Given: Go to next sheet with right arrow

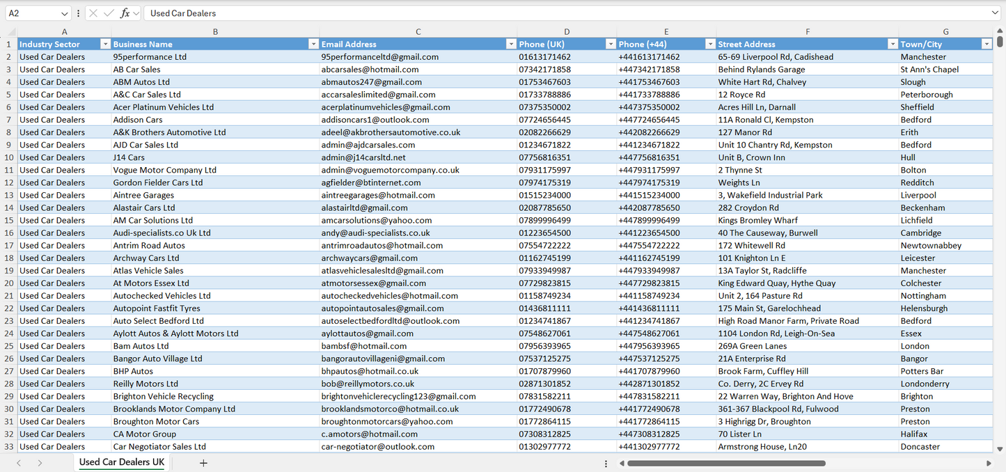Looking at the screenshot, I should click(40, 463).
